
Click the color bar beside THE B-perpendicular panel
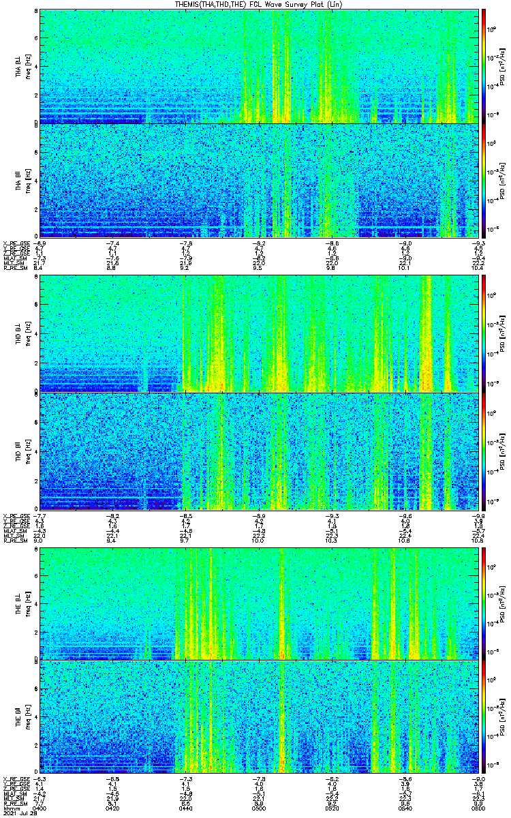pos(484,603)
